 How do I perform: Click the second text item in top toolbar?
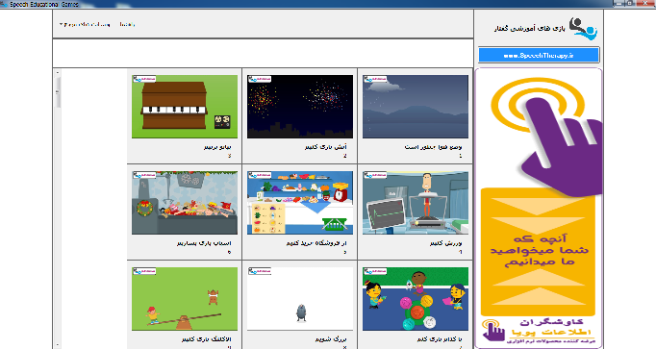(x=127, y=25)
